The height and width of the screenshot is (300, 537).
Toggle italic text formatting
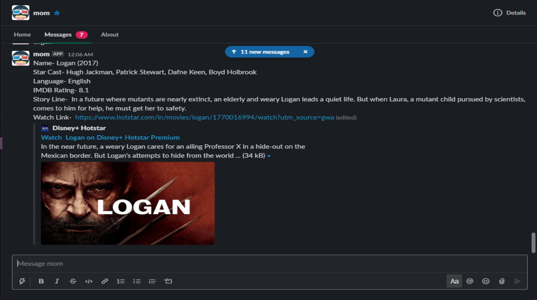click(x=57, y=281)
